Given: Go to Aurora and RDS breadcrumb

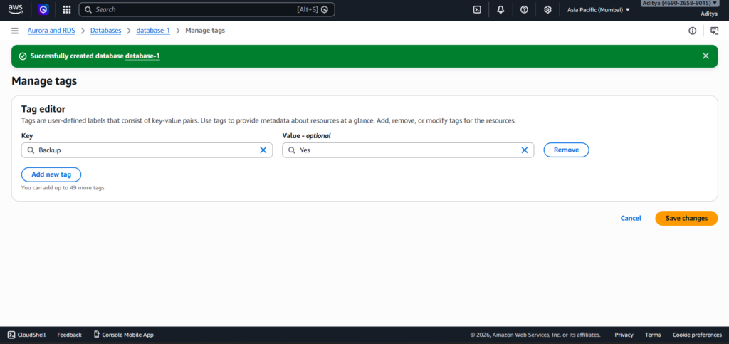Looking at the screenshot, I should coord(52,31).
